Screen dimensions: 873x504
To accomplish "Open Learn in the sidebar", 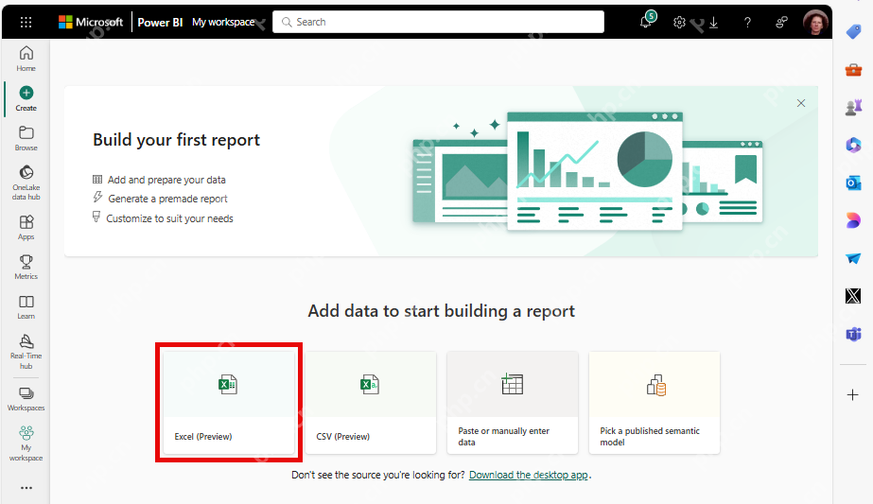I will click(26, 307).
